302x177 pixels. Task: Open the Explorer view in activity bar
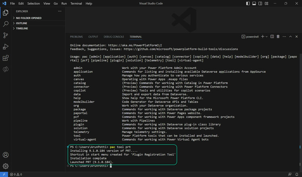point(6,13)
